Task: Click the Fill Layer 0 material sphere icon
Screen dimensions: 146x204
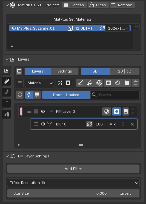Action: pos(107,111)
